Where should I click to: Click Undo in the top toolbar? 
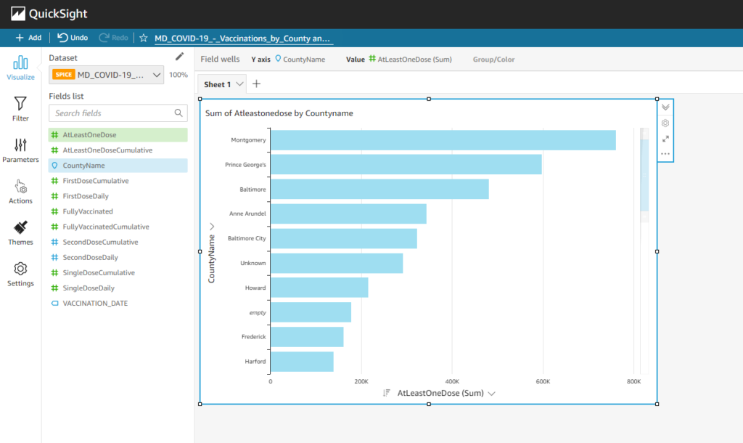pos(72,37)
